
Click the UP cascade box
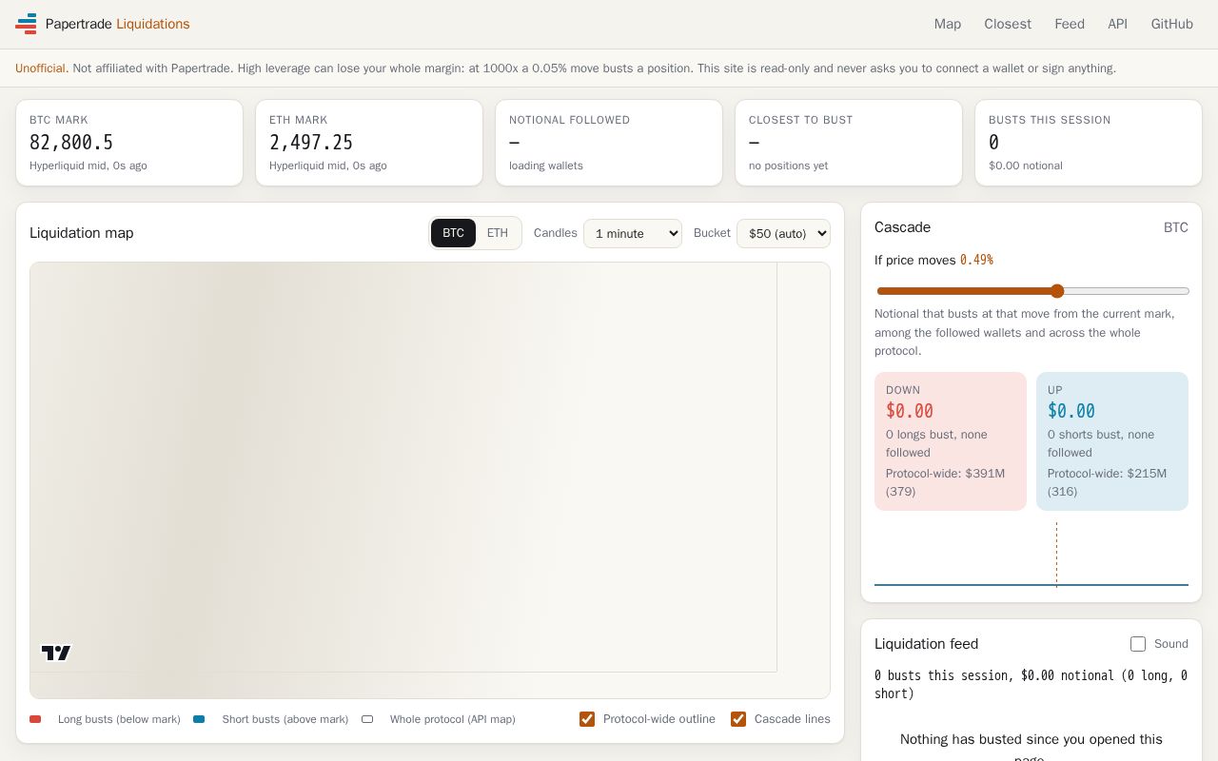(x=1112, y=441)
